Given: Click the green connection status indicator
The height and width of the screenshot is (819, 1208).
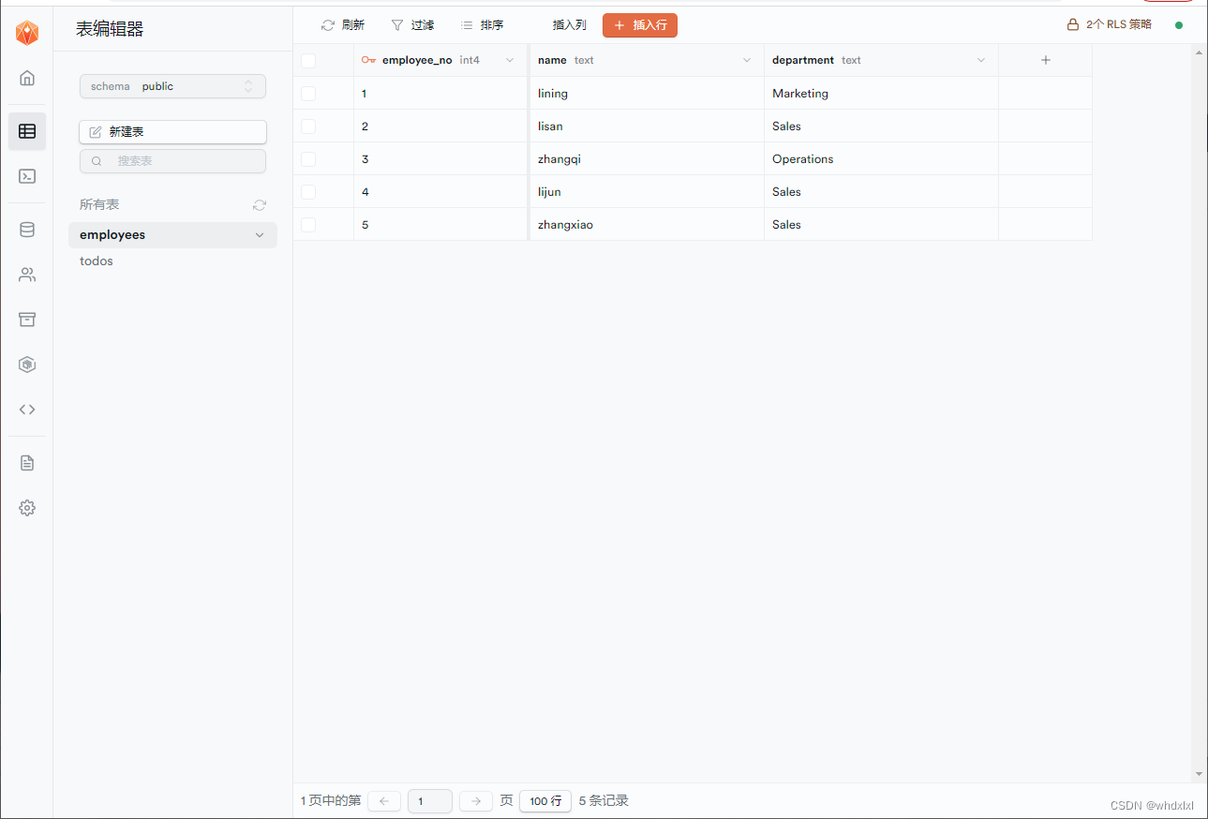Looking at the screenshot, I should click(1178, 24).
